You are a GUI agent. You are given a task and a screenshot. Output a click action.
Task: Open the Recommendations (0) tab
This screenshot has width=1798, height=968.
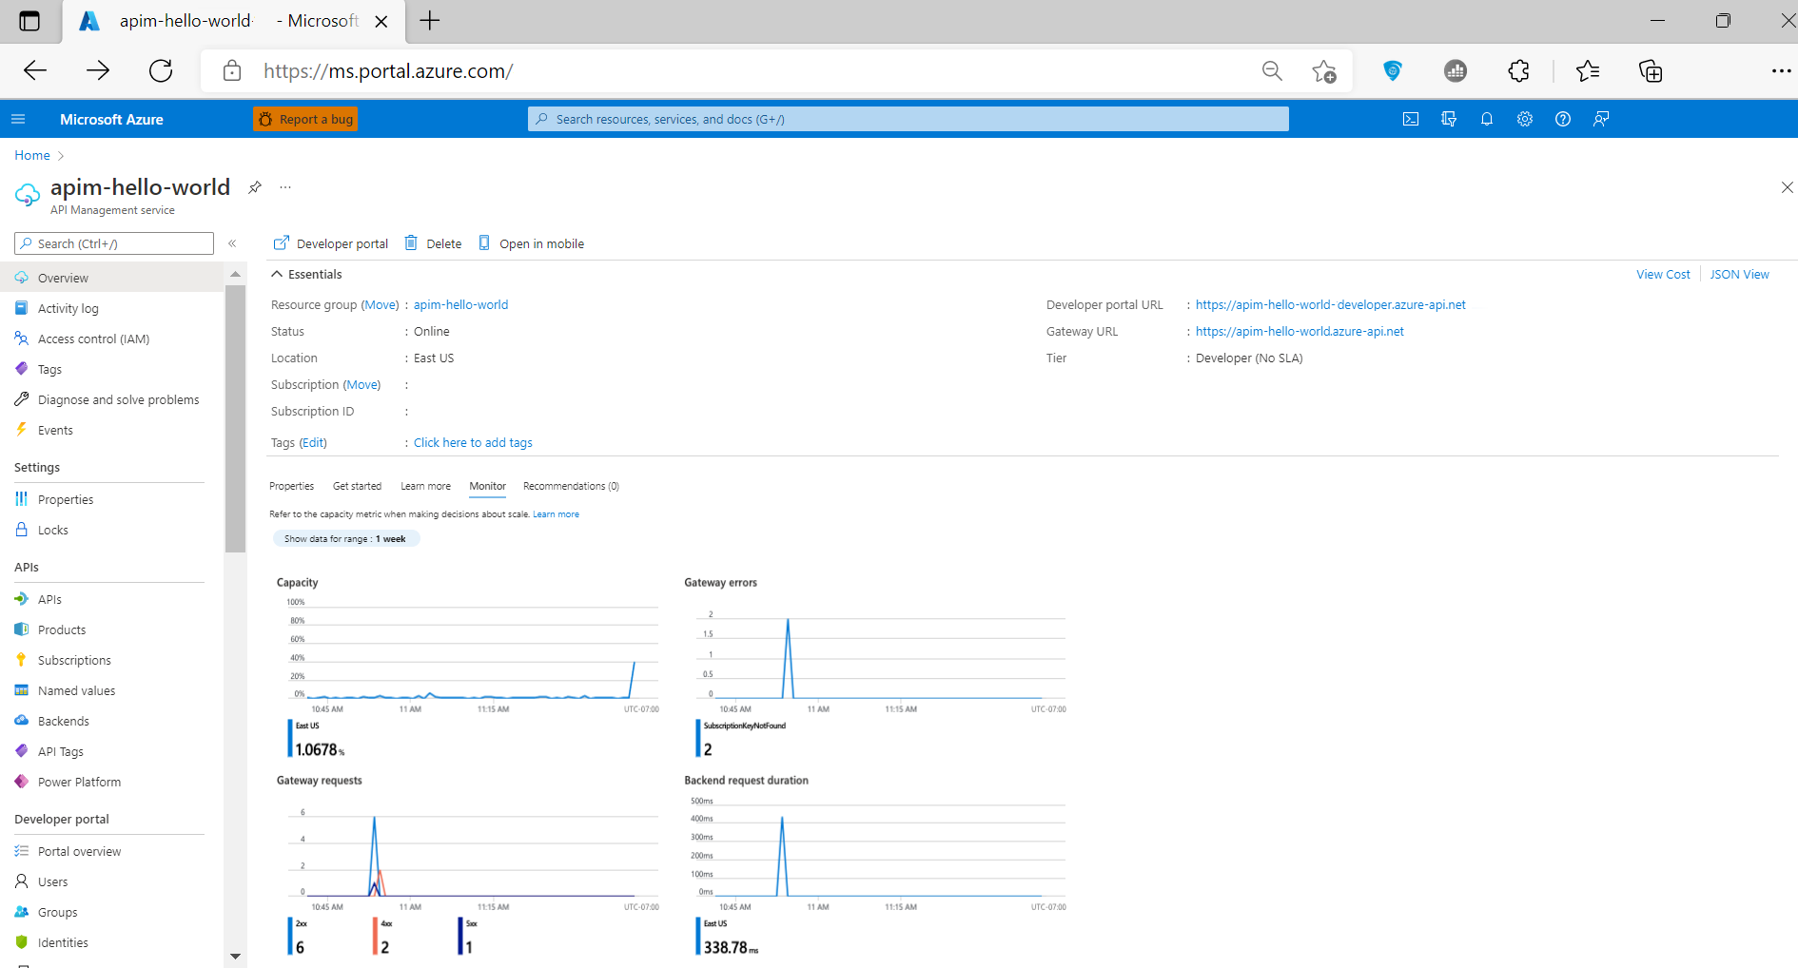click(570, 486)
